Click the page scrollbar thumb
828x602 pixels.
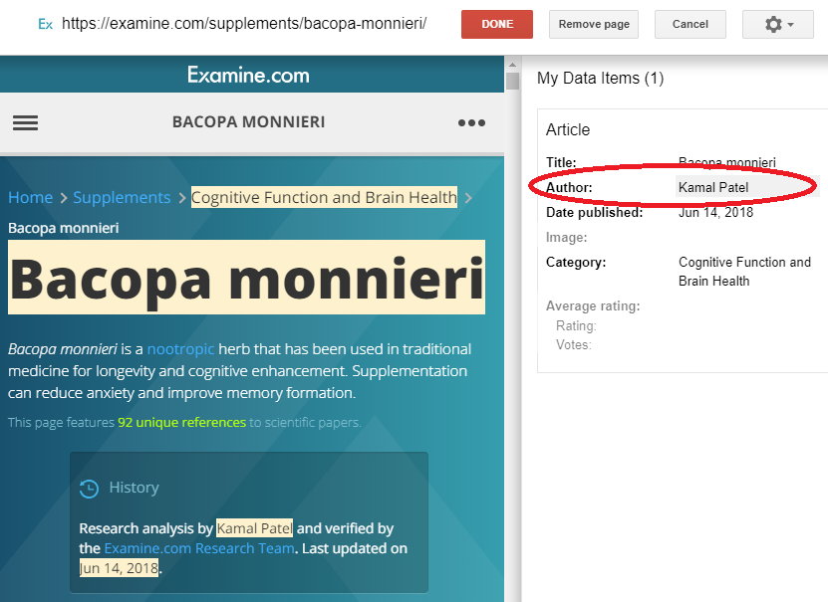[x=512, y=82]
